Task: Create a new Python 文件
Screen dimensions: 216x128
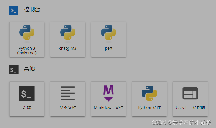Action: [149, 99]
